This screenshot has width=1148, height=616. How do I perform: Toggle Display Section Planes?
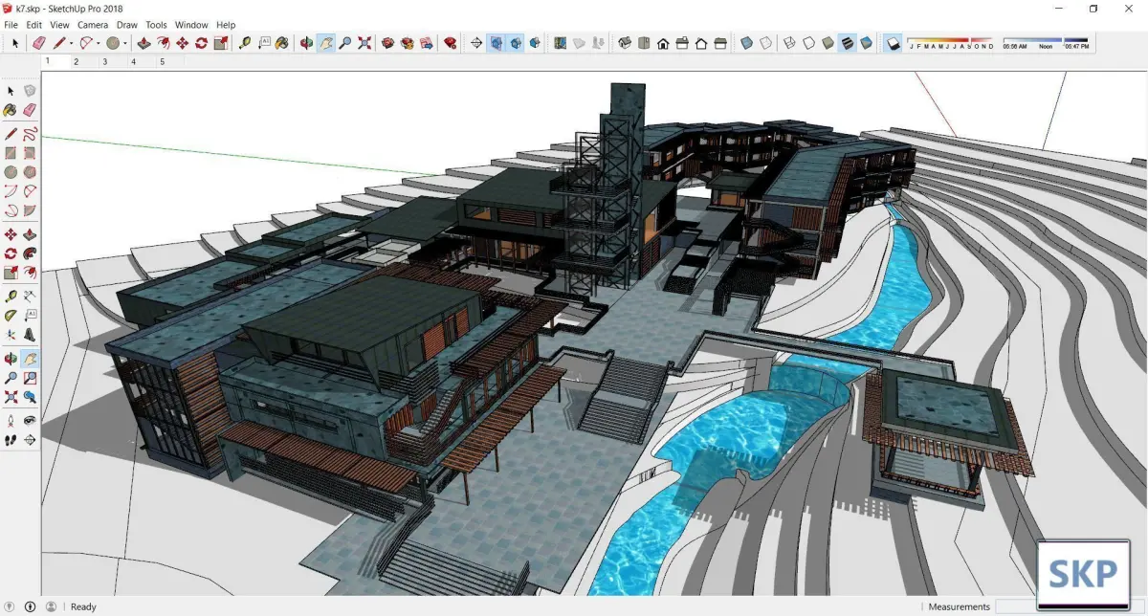(496, 43)
